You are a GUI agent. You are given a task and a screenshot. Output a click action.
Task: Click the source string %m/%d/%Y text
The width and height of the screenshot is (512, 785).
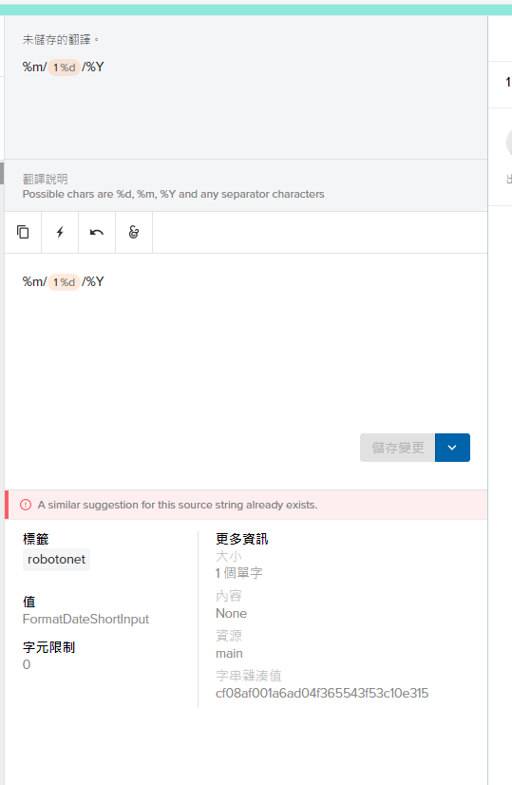point(63,67)
